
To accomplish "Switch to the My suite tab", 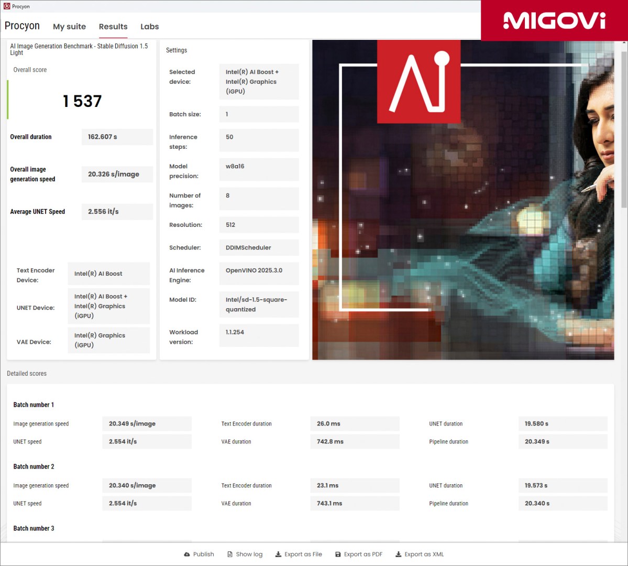I will pyautogui.click(x=70, y=26).
